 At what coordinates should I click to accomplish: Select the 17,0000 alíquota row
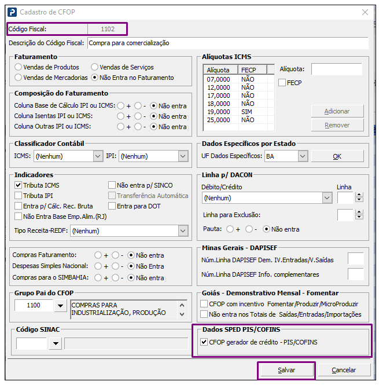[x=239, y=96]
